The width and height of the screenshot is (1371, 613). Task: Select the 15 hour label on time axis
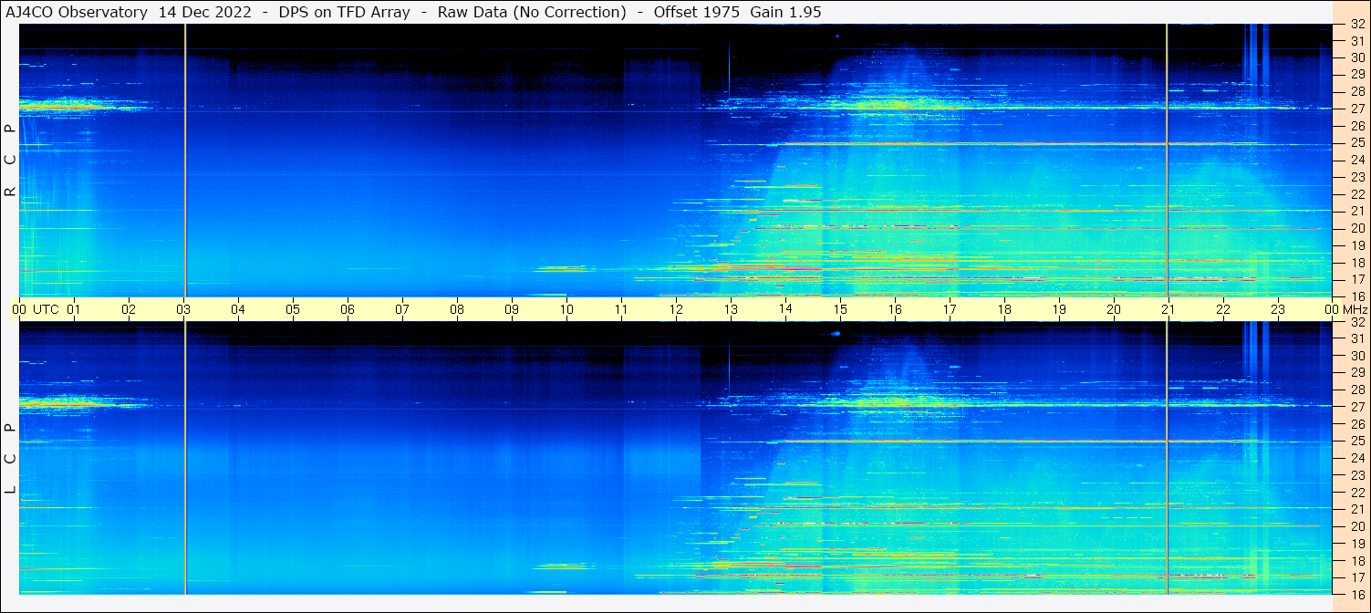tap(840, 309)
